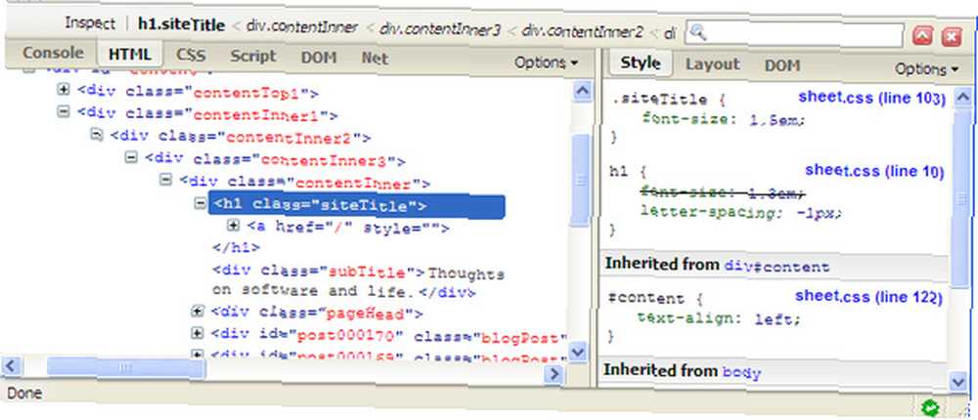
Task: Click the div#content inherited link
Action: coord(777,266)
